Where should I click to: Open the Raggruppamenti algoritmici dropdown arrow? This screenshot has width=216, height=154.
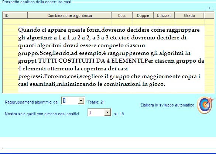click(x=81, y=101)
